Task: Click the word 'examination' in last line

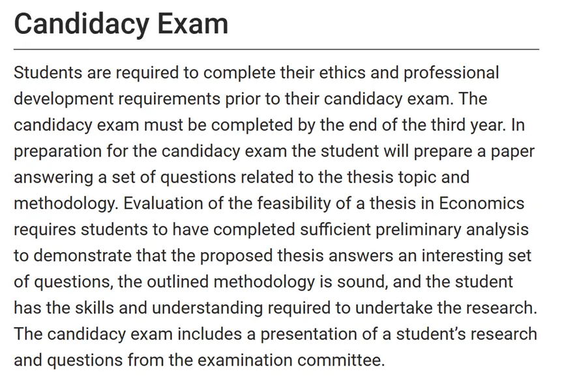Action: pos(245,360)
